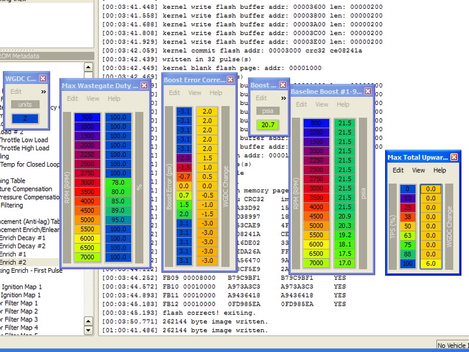Select 'Throttle Low Load' tree item

[24, 140]
